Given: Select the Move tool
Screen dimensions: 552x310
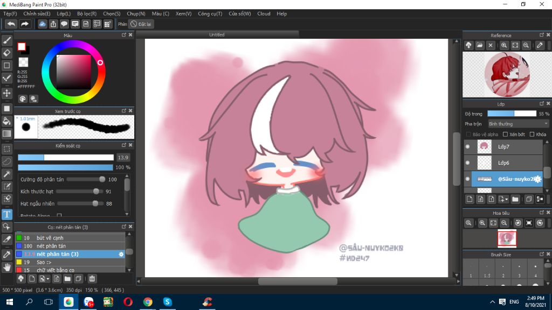Looking at the screenshot, I should point(6,93).
